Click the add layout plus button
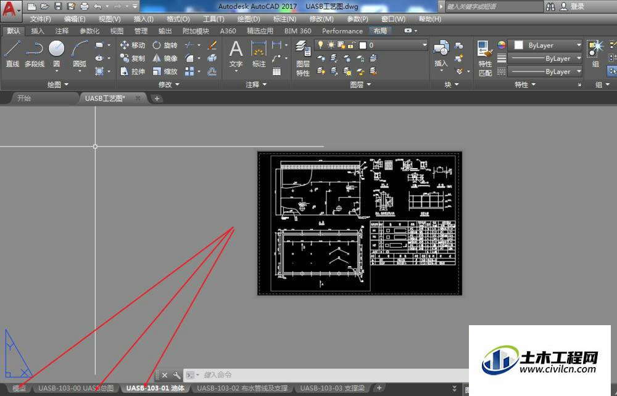 click(379, 388)
